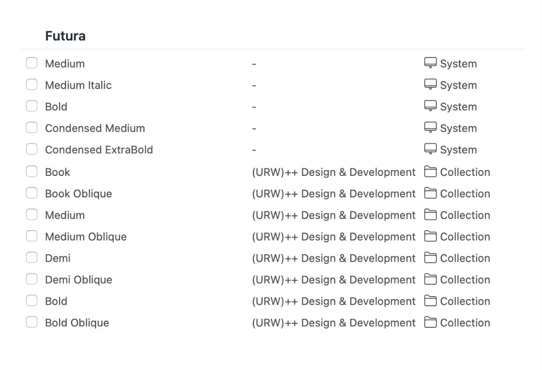Image resolution: width=542 pixels, height=370 pixels.
Task: Click the foundry name beside Book
Action: [333, 172]
